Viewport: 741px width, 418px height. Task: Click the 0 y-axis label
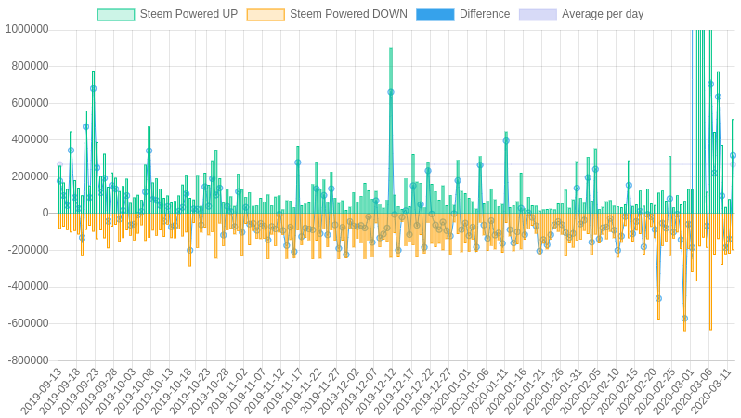[x=45, y=214]
